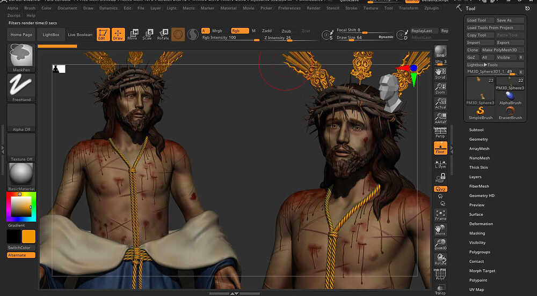Expand the Polypaint section
Image resolution: width=537 pixels, height=296 pixels.
[x=478, y=280]
